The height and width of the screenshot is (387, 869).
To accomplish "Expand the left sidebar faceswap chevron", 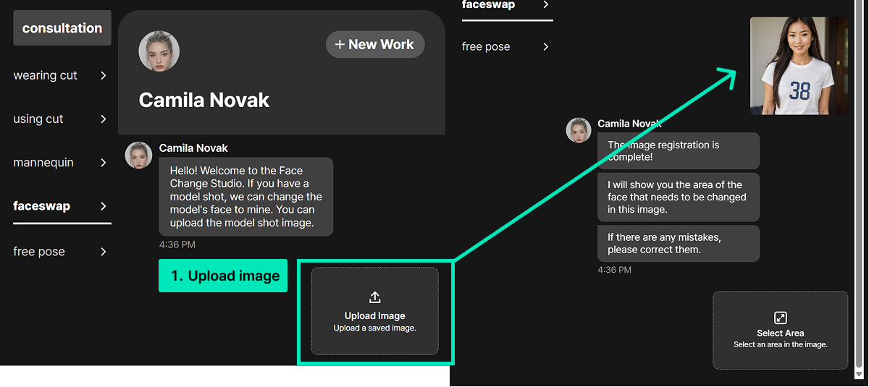I will 104,206.
